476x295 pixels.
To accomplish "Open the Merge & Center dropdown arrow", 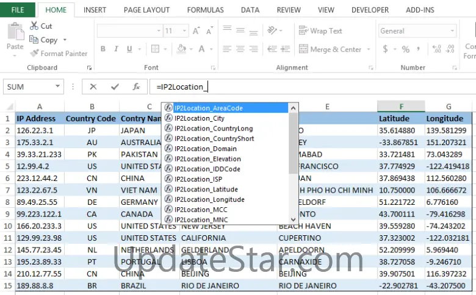I will click(369, 49).
